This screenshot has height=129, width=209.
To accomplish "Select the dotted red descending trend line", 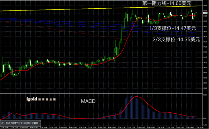I will 67,31.
